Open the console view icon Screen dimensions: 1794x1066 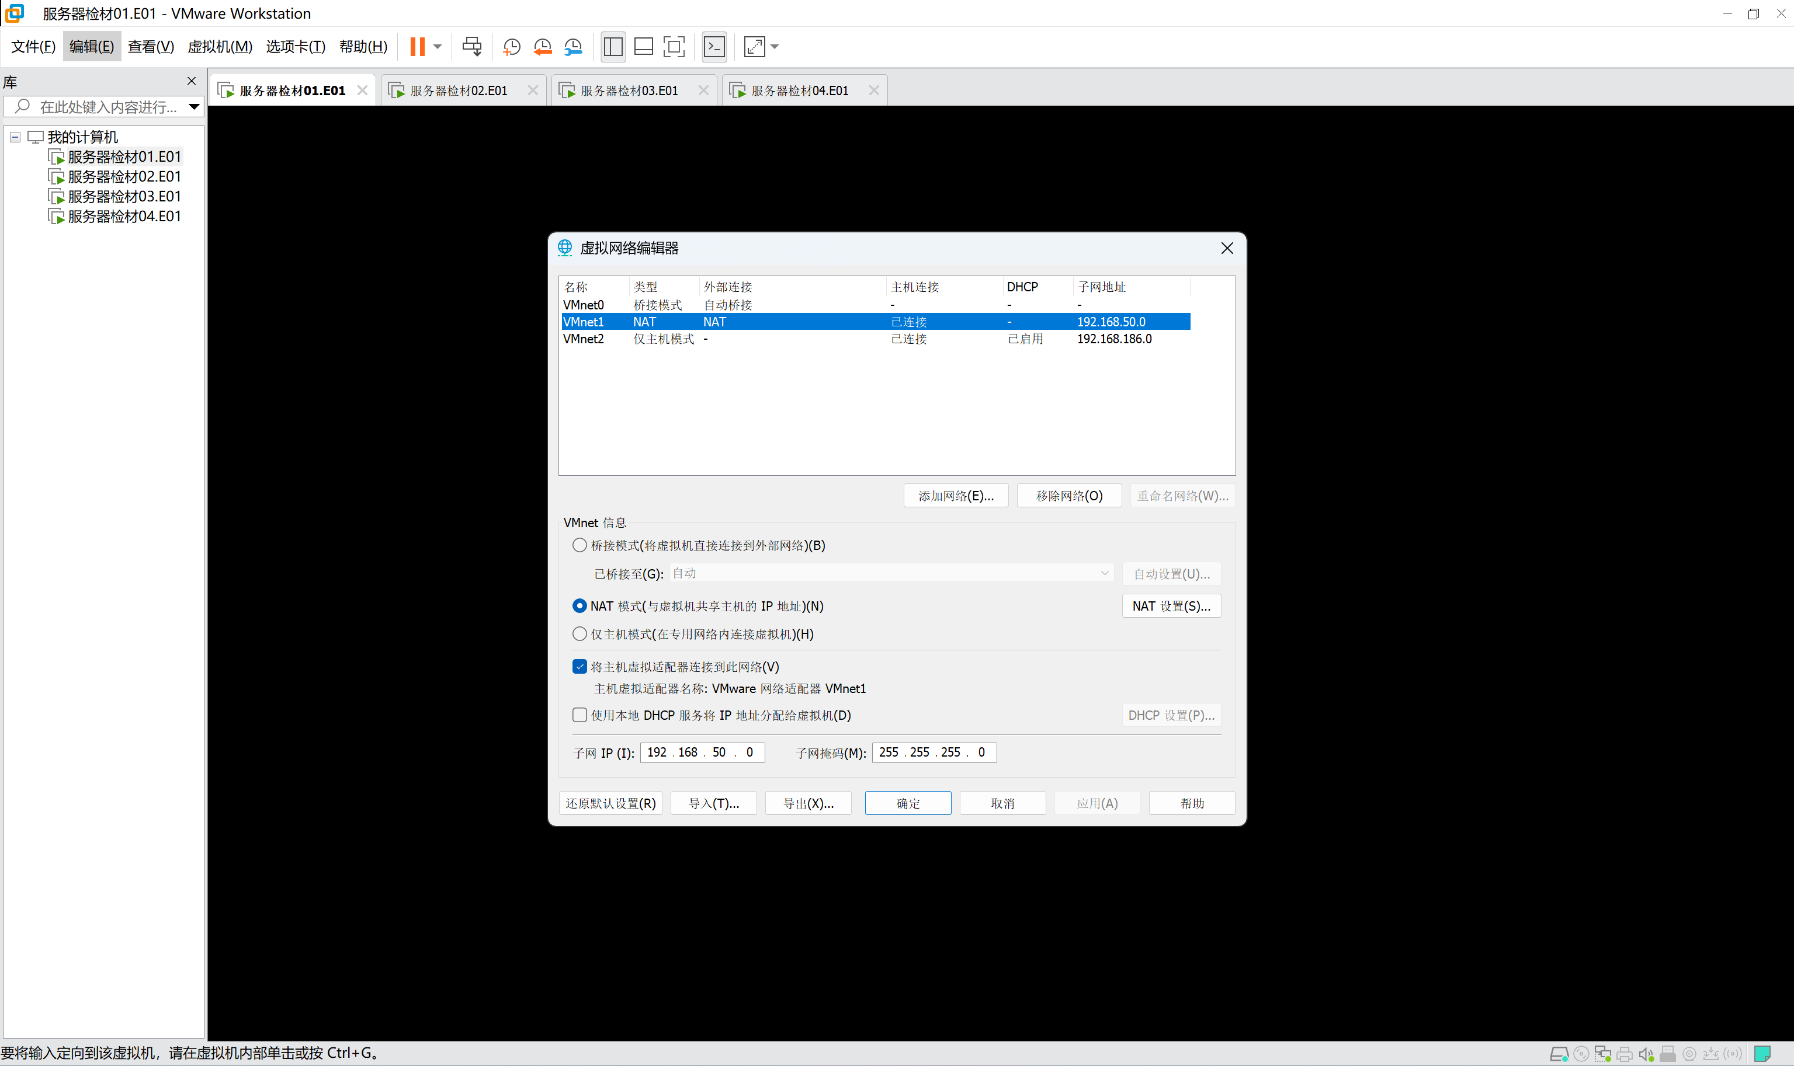[714, 47]
